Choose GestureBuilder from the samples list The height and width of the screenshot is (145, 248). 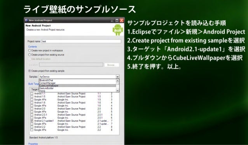coord(77,88)
